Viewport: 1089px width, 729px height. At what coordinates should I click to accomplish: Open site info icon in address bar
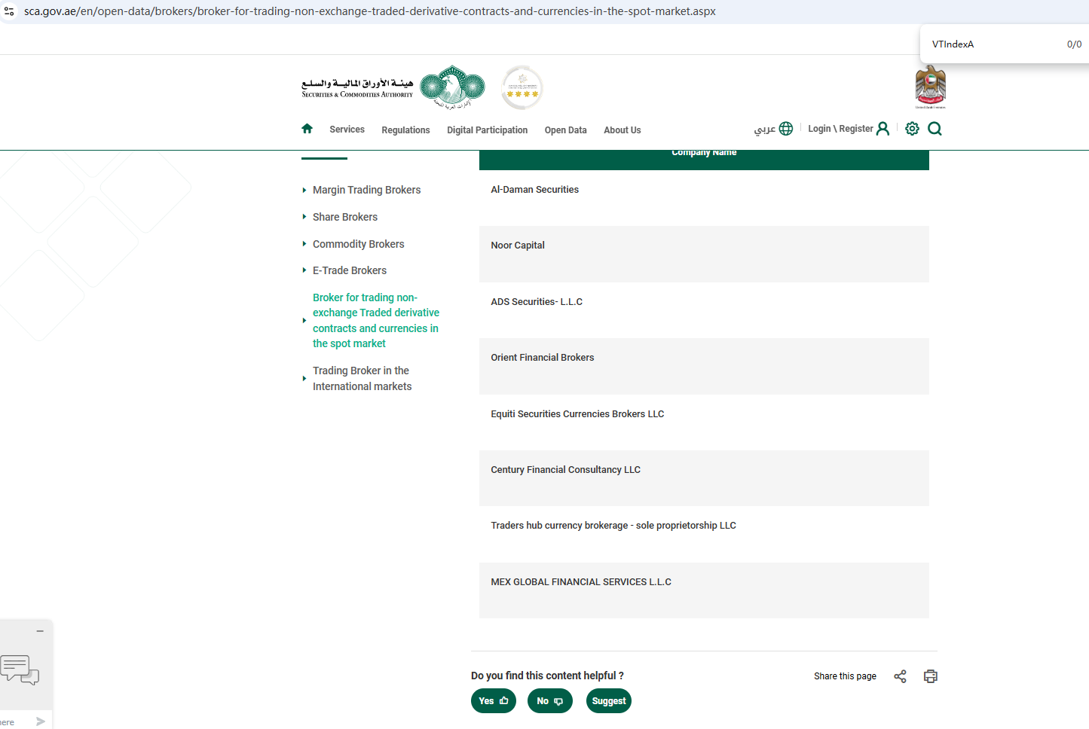9,11
